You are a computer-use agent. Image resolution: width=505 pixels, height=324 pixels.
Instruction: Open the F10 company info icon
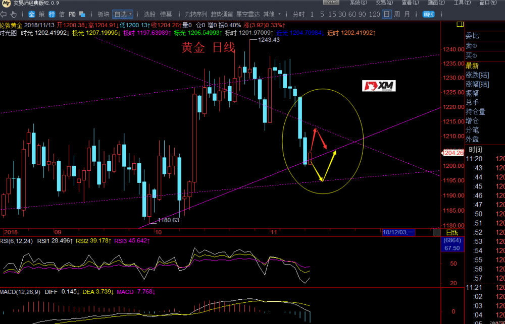click(72, 14)
